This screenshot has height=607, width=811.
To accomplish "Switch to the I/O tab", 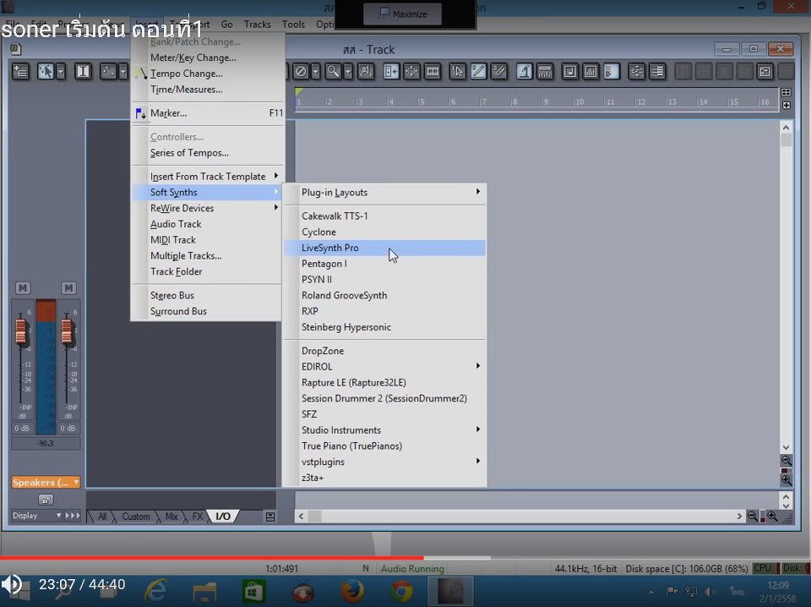I will tap(223, 517).
